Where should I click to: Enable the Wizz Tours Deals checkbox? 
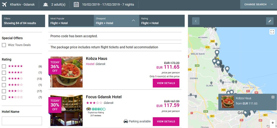pyautogui.click(x=4, y=45)
